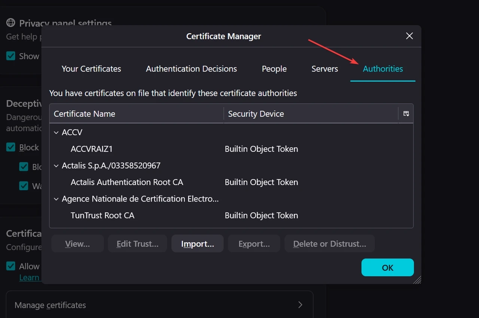
Task: Click Actalis S.p.A./03358520967 group name
Action: click(111, 166)
